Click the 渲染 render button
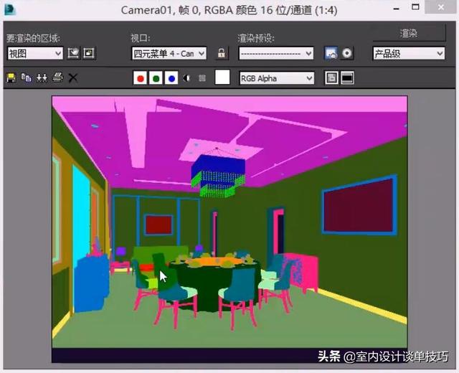This screenshot has width=459, height=373. (x=410, y=33)
